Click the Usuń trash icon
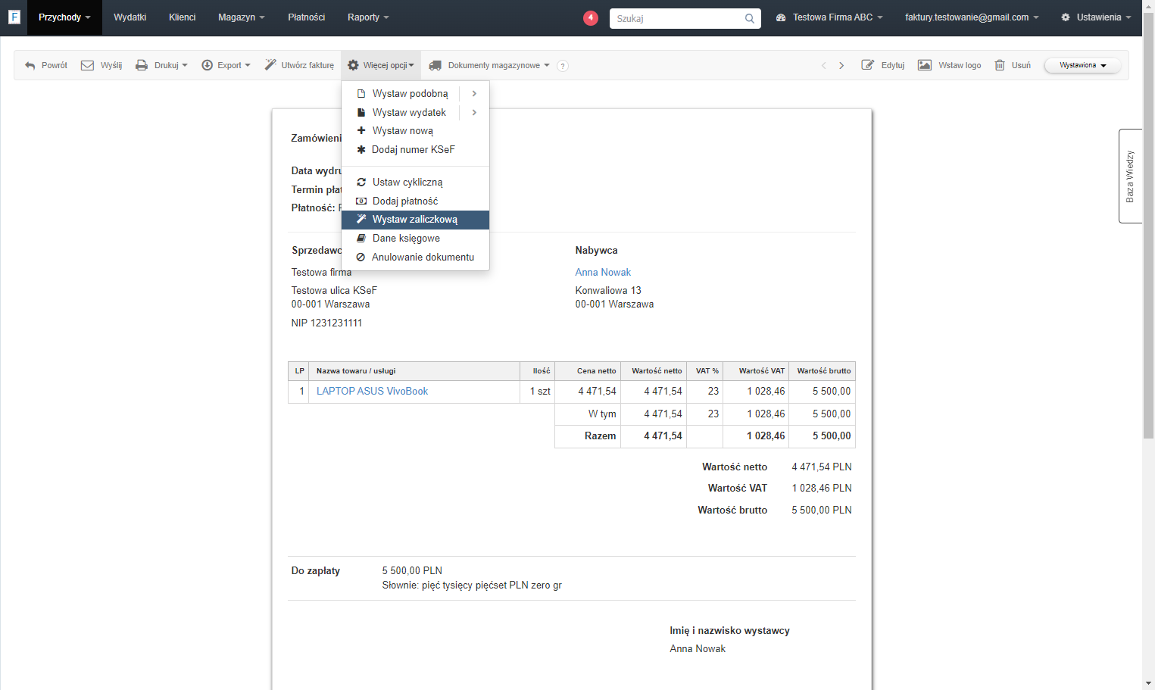The height and width of the screenshot is (690, 1155). click(x=1000, y=65)
